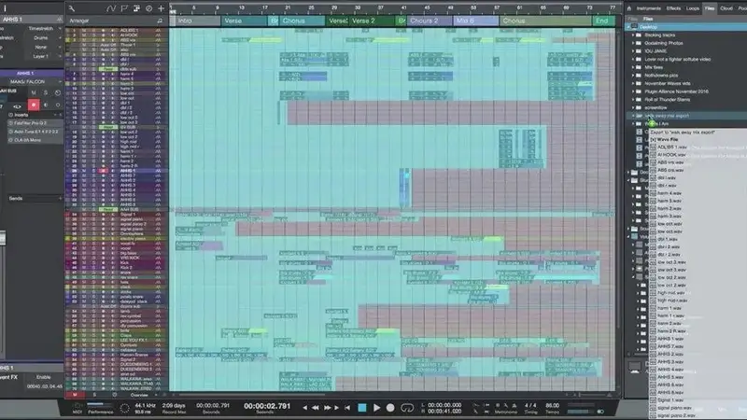Expand the Mix fixes folder
Viewport: 747px width, 420px height.
tap(633, 65)
